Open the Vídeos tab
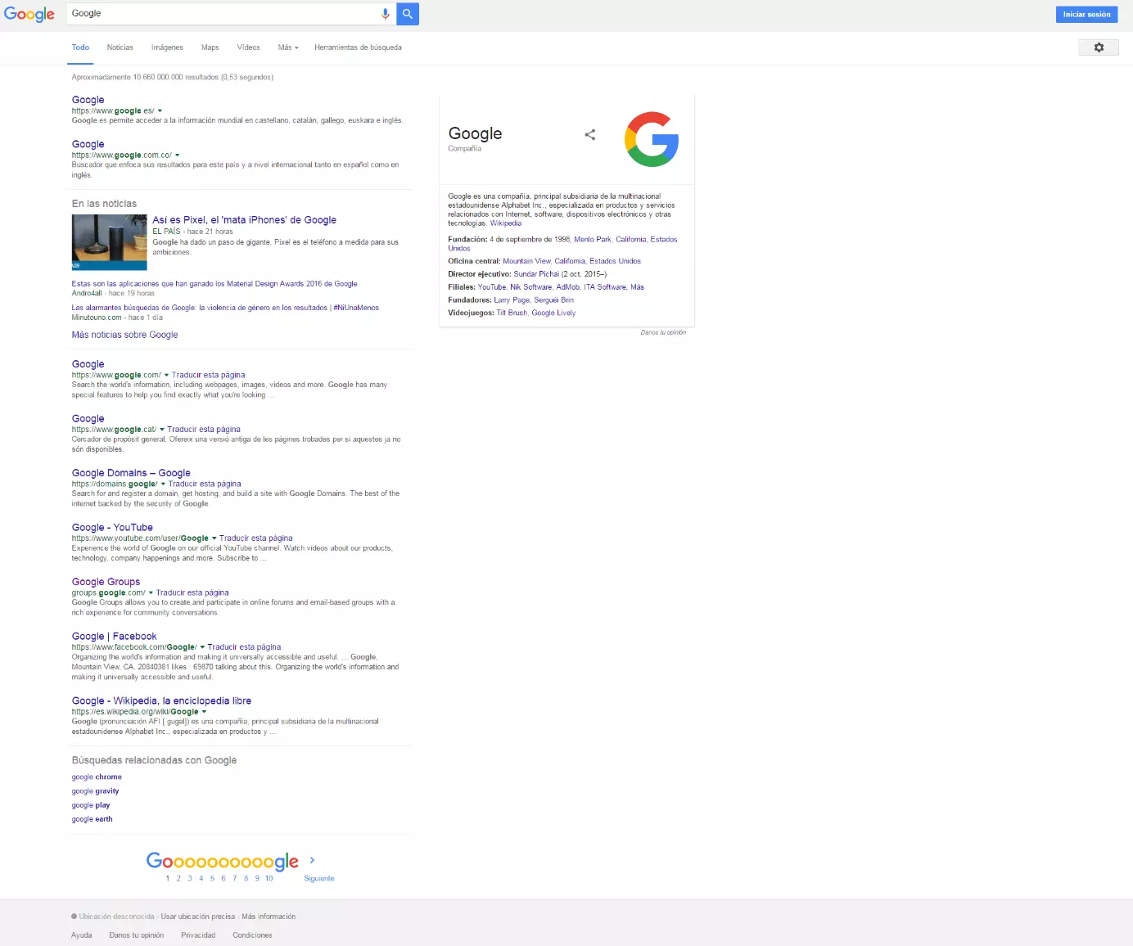The width and height of the screenshot is (1133, 946). [248, 47]
